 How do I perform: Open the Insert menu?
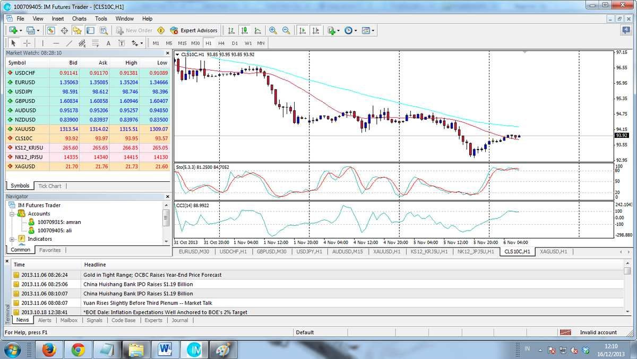(58, 19)
